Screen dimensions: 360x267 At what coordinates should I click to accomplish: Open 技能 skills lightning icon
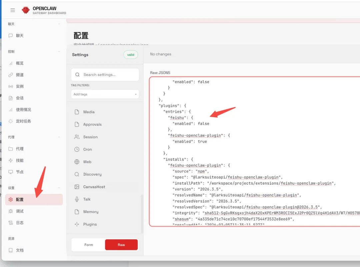pyautogui.click(x=11, y=160)
